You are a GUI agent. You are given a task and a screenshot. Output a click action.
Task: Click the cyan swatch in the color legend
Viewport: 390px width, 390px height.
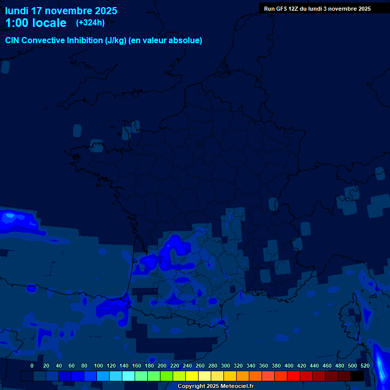point(128,376)
